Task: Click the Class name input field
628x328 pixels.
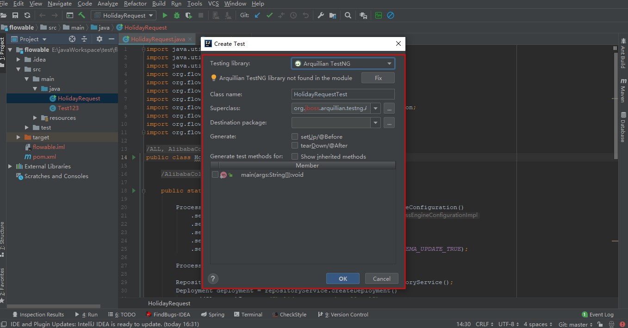Action: tap(342, 94)
